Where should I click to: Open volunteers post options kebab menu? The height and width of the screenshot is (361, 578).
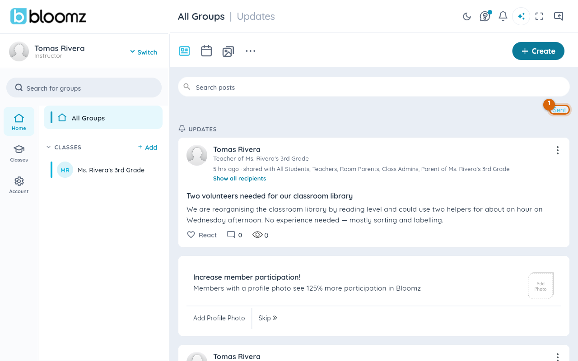558,150
